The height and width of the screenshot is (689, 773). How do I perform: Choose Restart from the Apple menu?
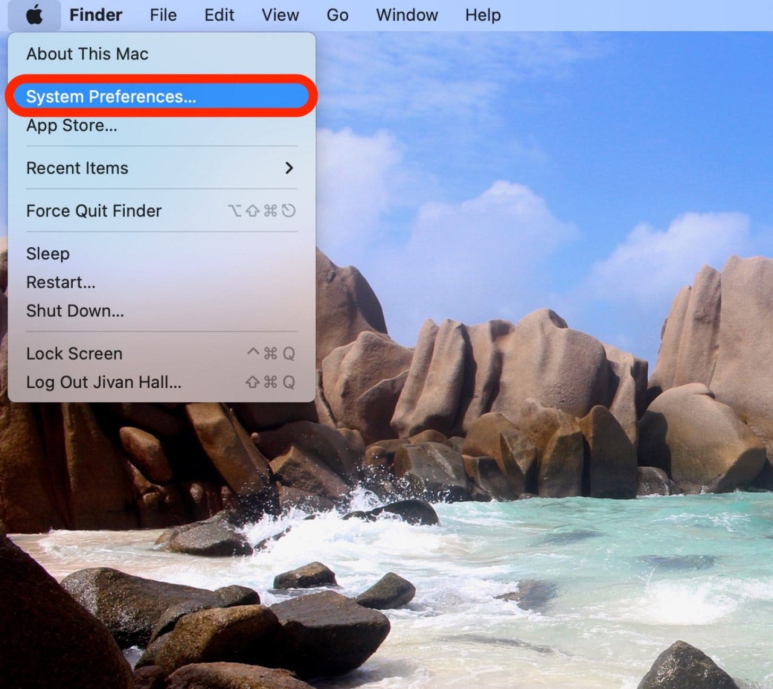click(x=61, y=282)
